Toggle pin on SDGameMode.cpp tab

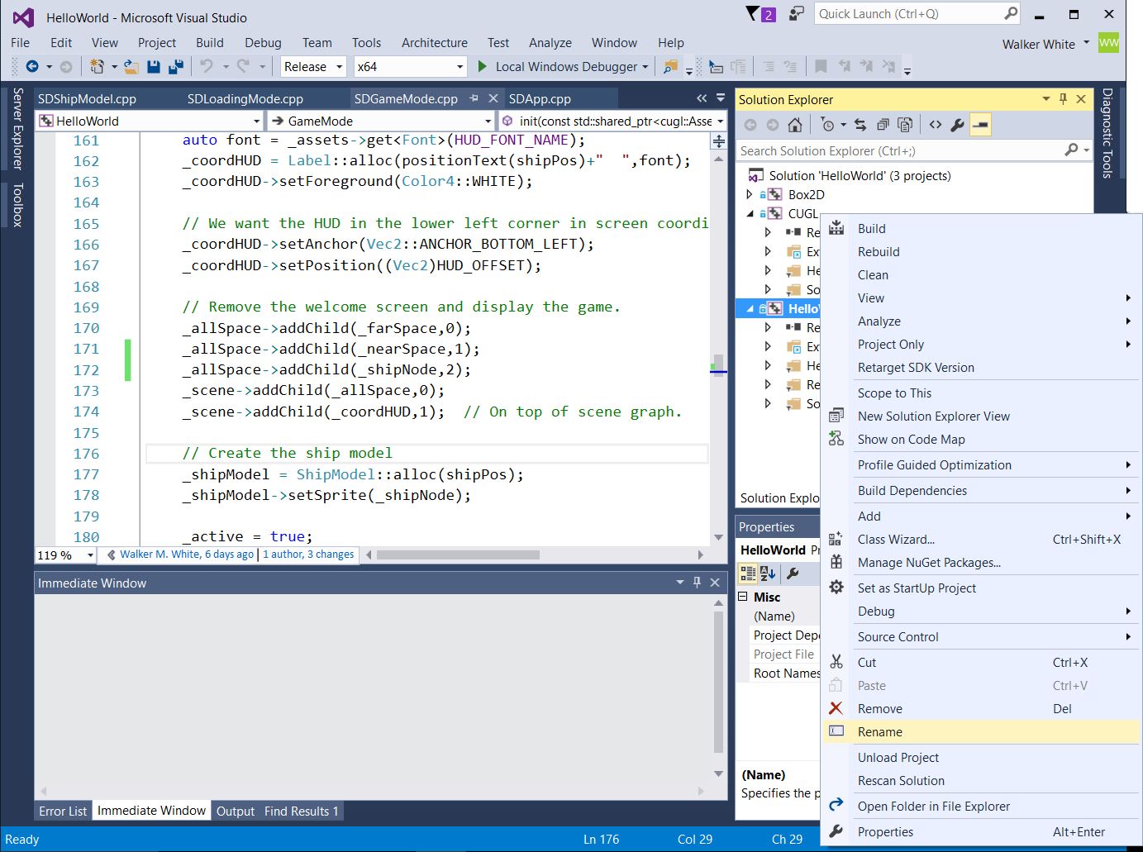[x=474, y=98]
